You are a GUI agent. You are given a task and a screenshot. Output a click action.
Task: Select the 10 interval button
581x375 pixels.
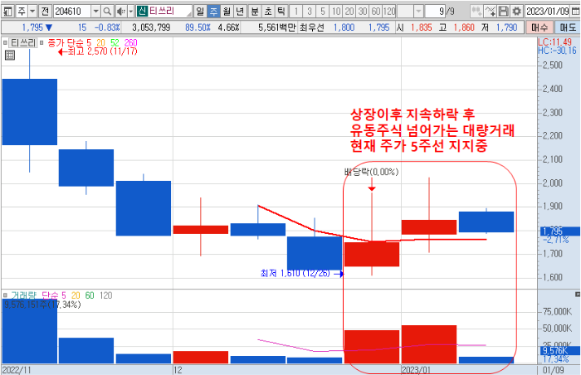coord(336,12)
